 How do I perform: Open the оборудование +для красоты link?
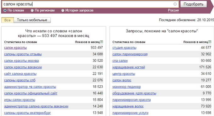pyautogui.click(x=134, y=93)
